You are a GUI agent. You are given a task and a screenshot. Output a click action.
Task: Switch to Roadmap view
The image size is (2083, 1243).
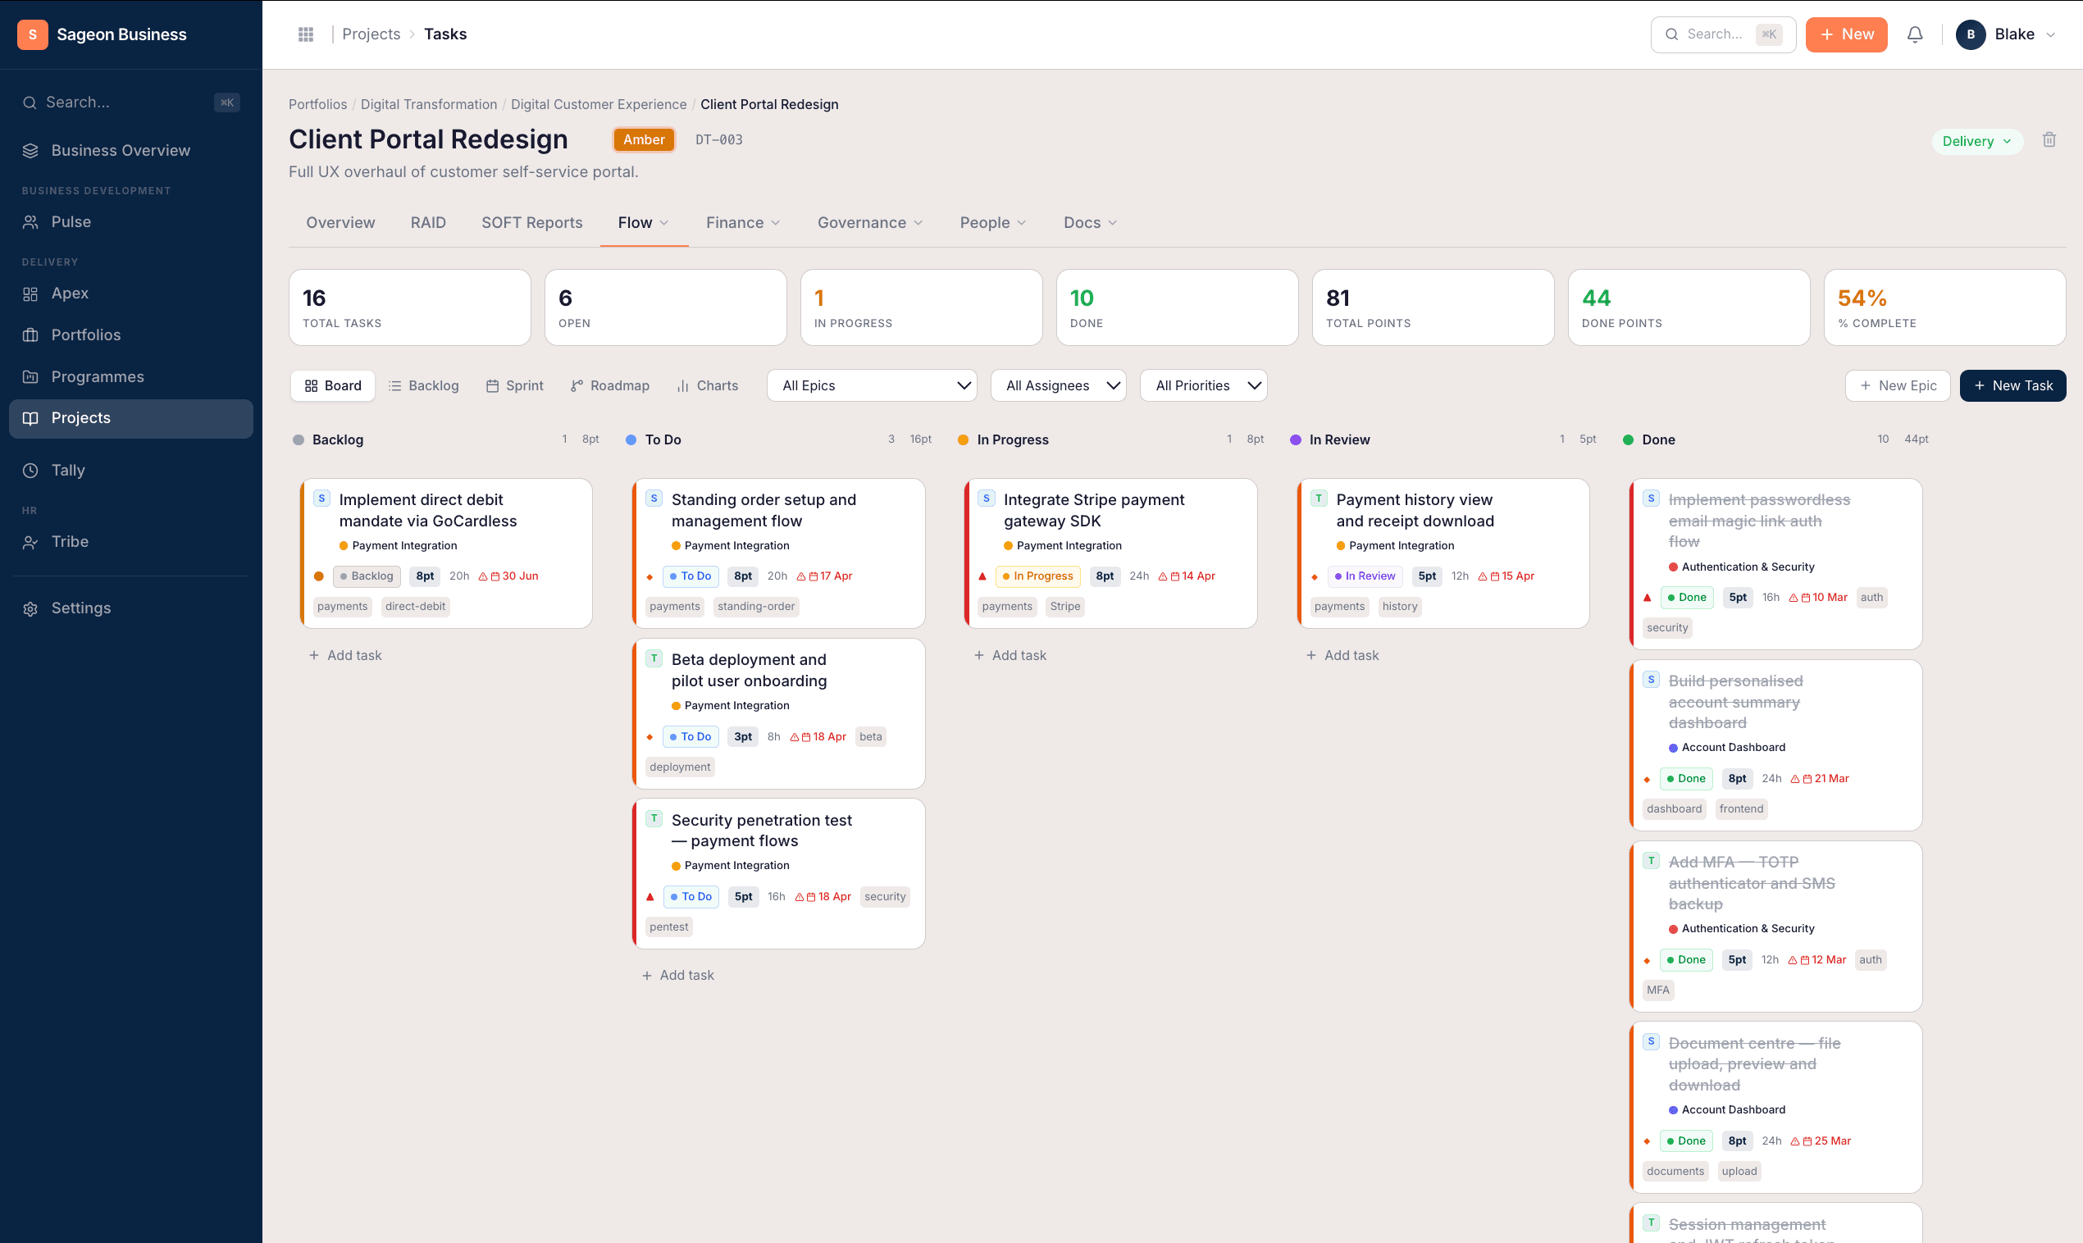tap(611, 386)
